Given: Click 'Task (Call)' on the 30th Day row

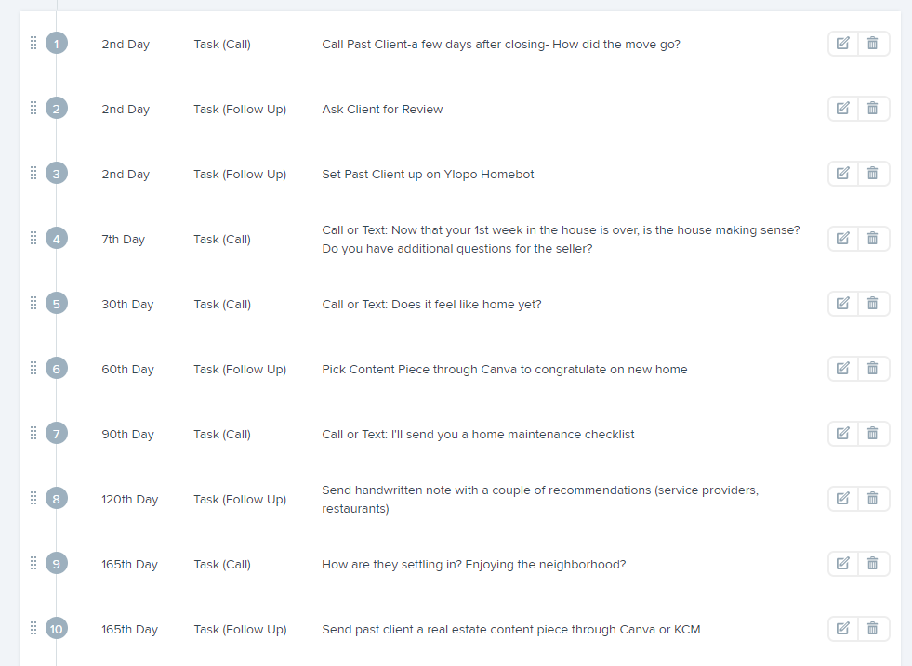Looking at the screenshot, I should (222, 305).
